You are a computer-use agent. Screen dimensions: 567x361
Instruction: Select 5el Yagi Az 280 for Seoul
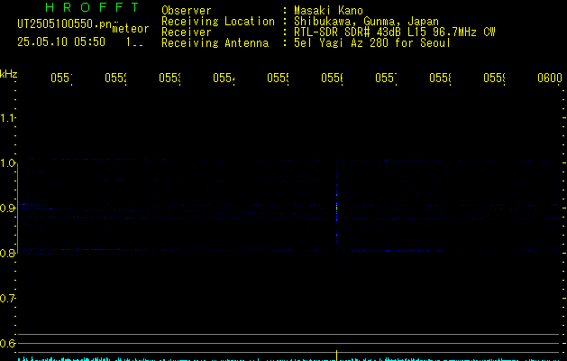(372, 43)
